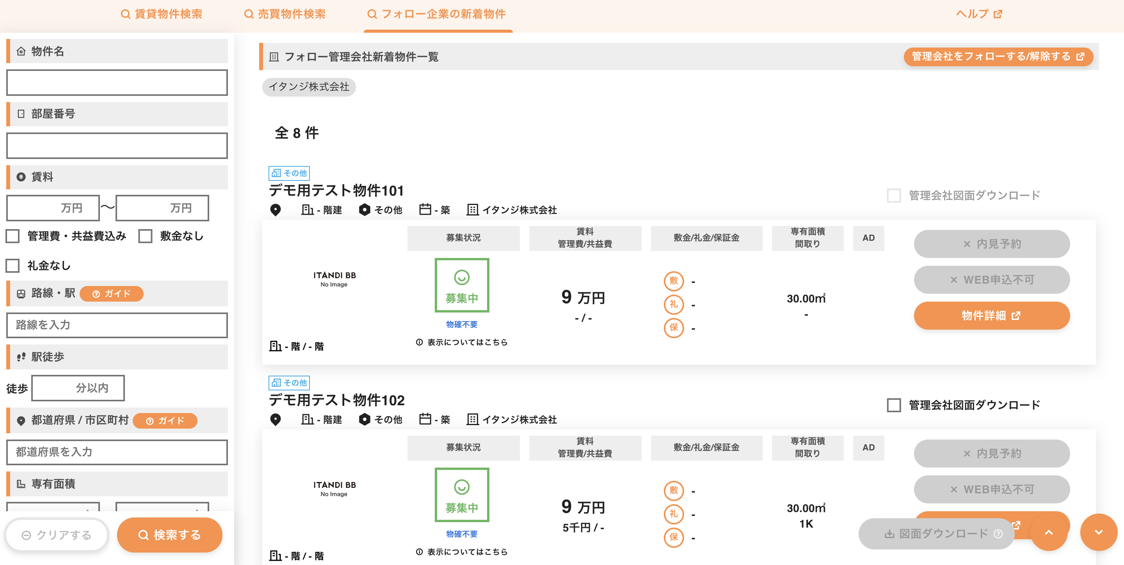Open the 賃貸物件検索 tab

[162, 14]
